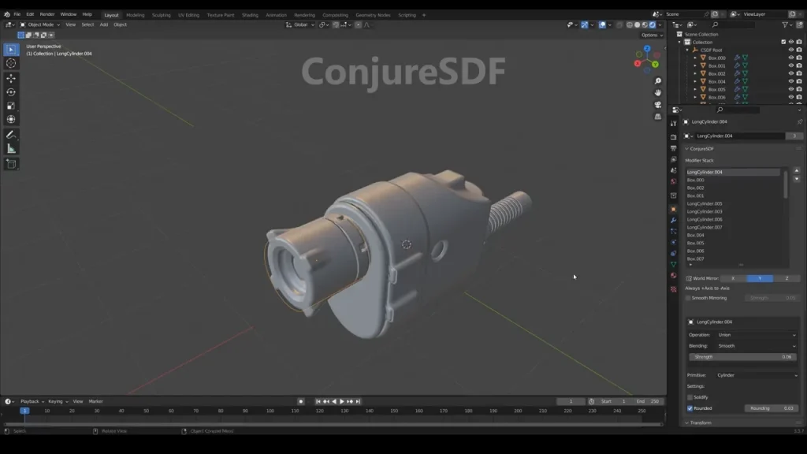Click the Blender logo icon
The image size is (807, 454).
[x=6, y=14]
